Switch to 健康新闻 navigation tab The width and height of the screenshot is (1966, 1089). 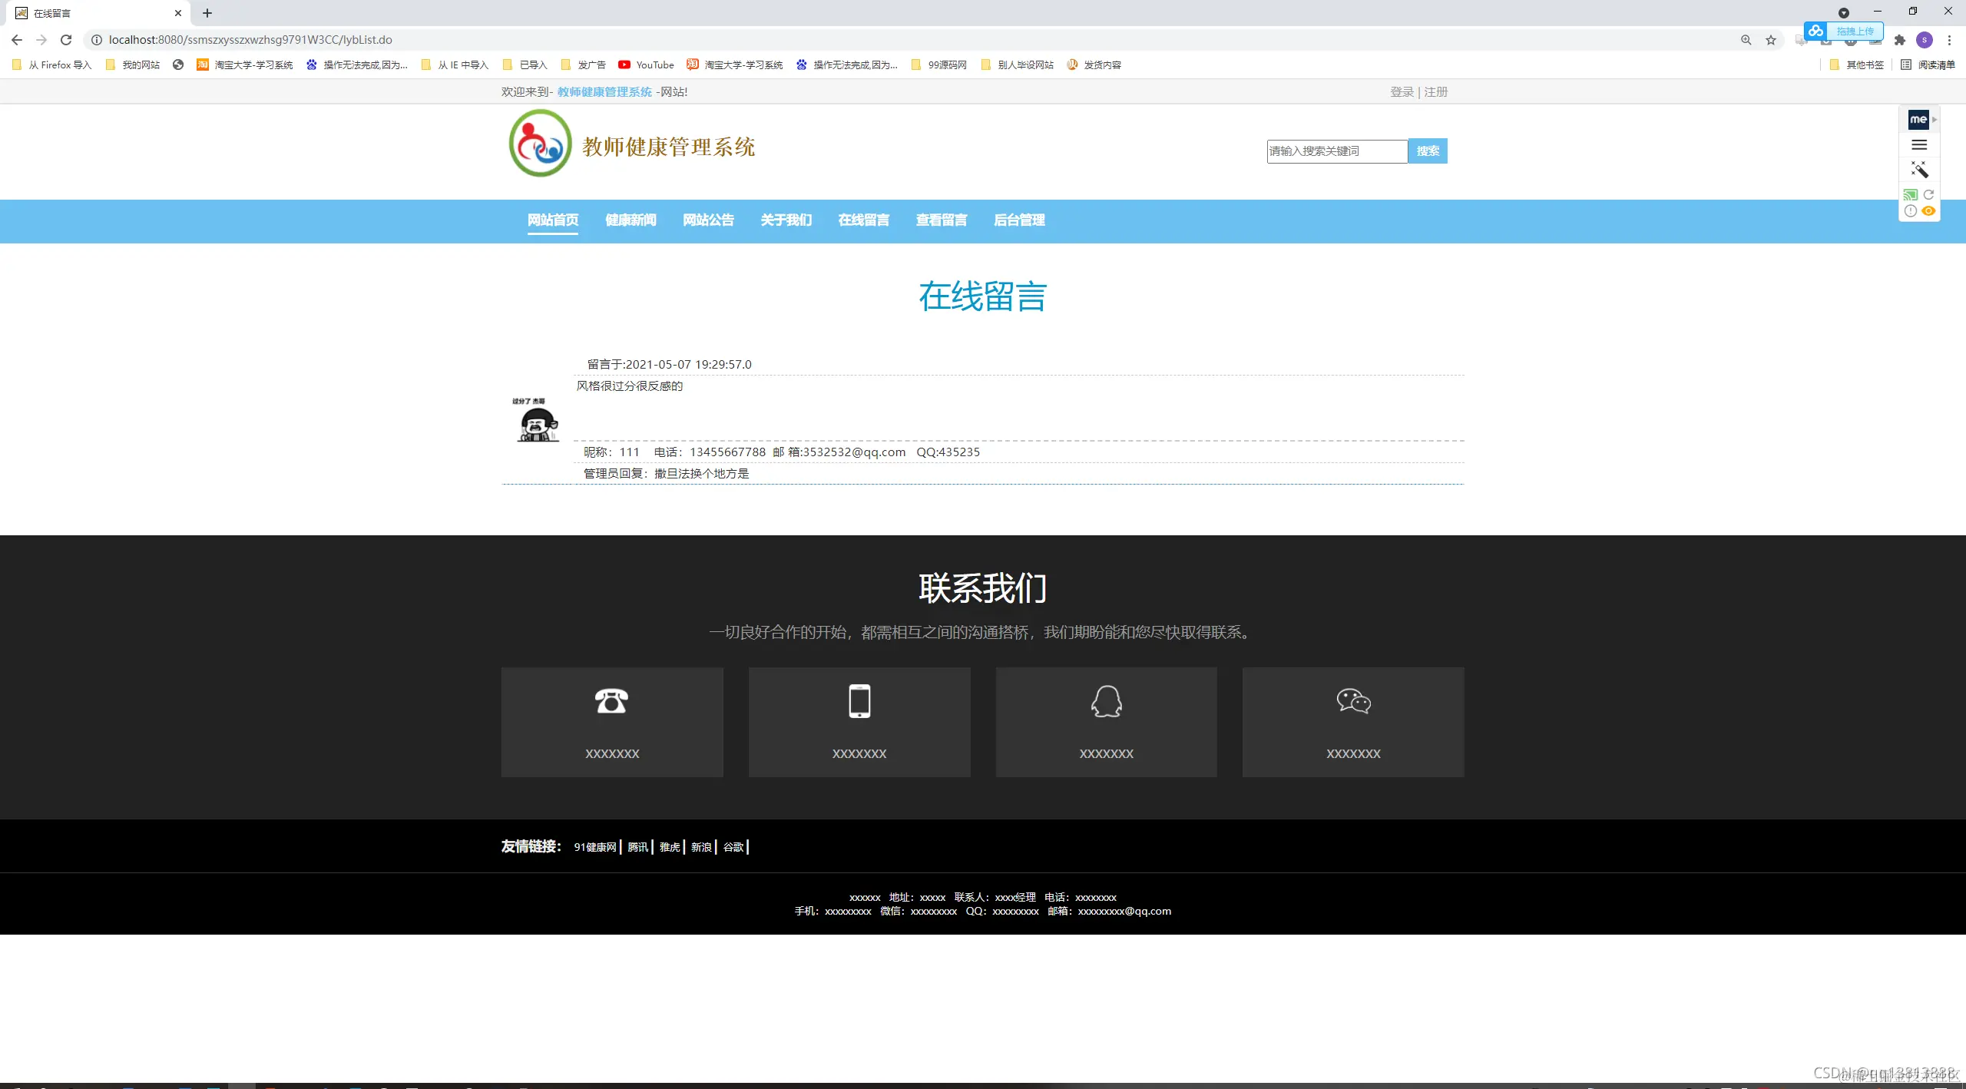click(631, 221)
